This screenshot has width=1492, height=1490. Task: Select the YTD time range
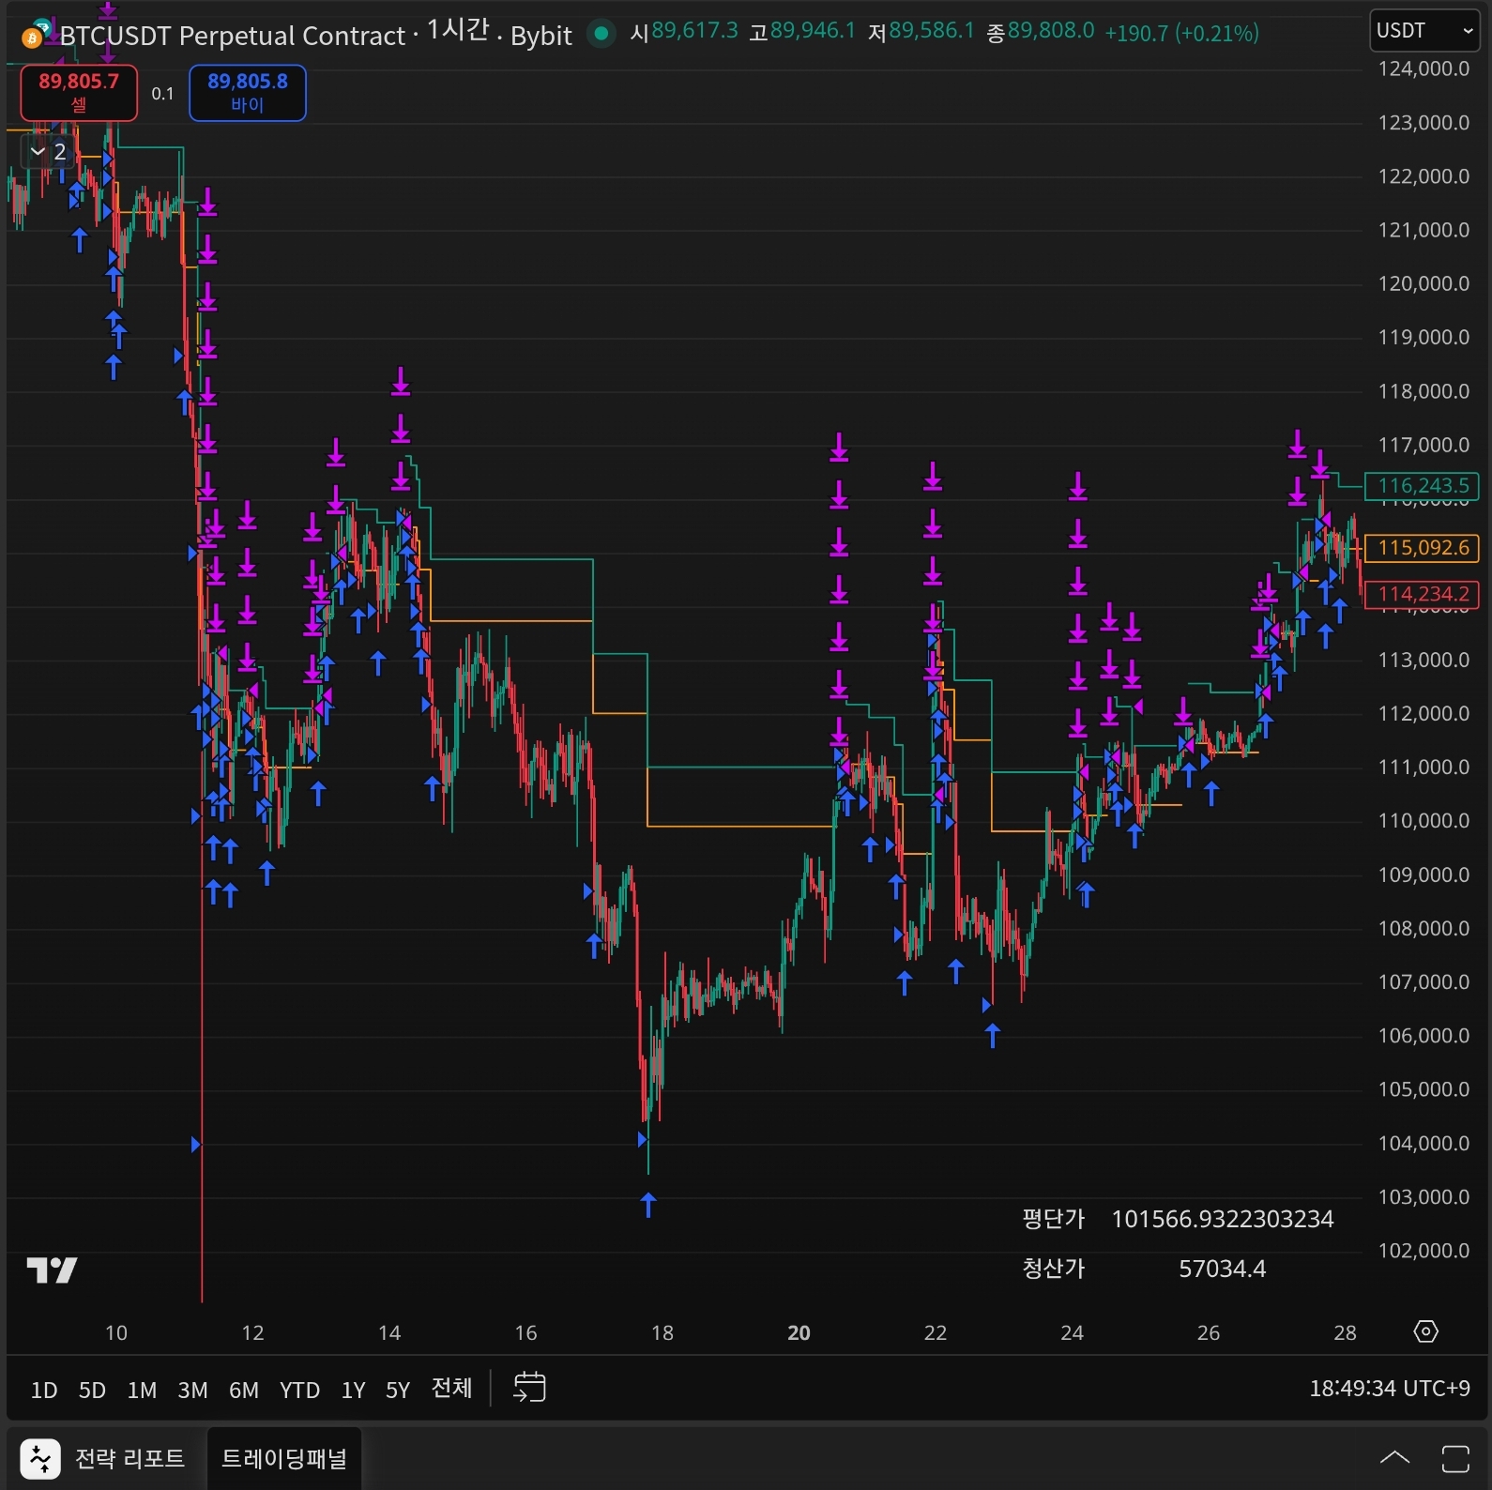(299, 1390)
